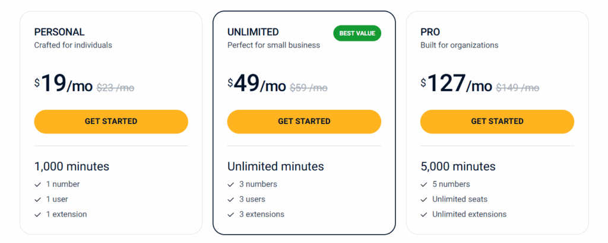Click the green Best Value badge

(x=357, y=33)
